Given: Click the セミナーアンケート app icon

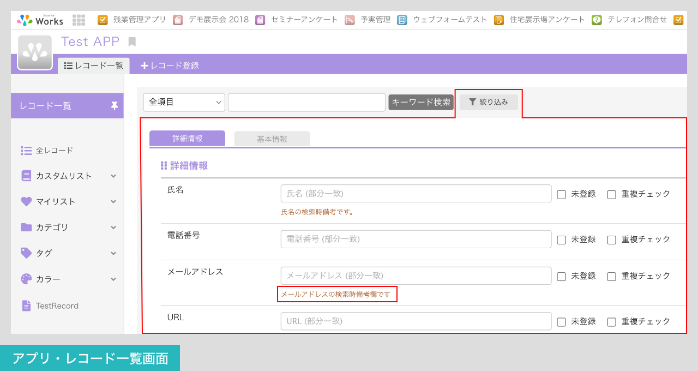Looking at the screenshot, I should coord(260,20).
